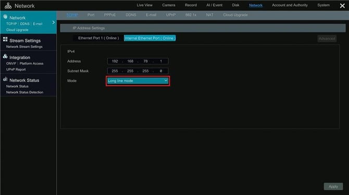Open TCP/IP link in sidebar Network section
349x195 pixels.
(11, 24)
